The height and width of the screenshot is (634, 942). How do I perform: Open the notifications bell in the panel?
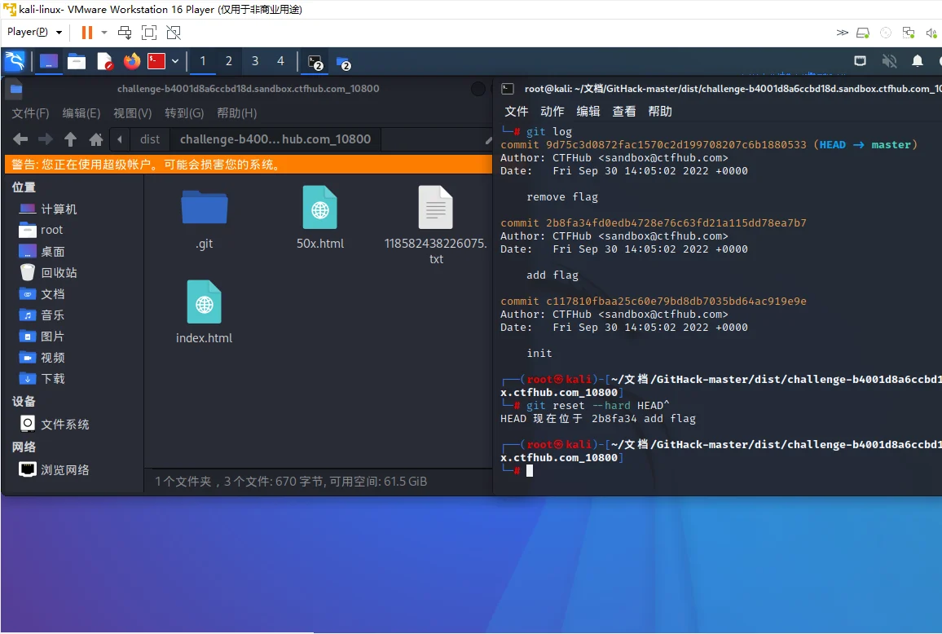pos(917,61)
